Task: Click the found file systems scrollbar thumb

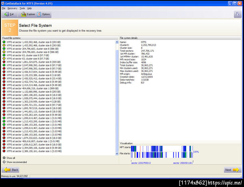Action: pyautogui.click(x=117, y=101)
